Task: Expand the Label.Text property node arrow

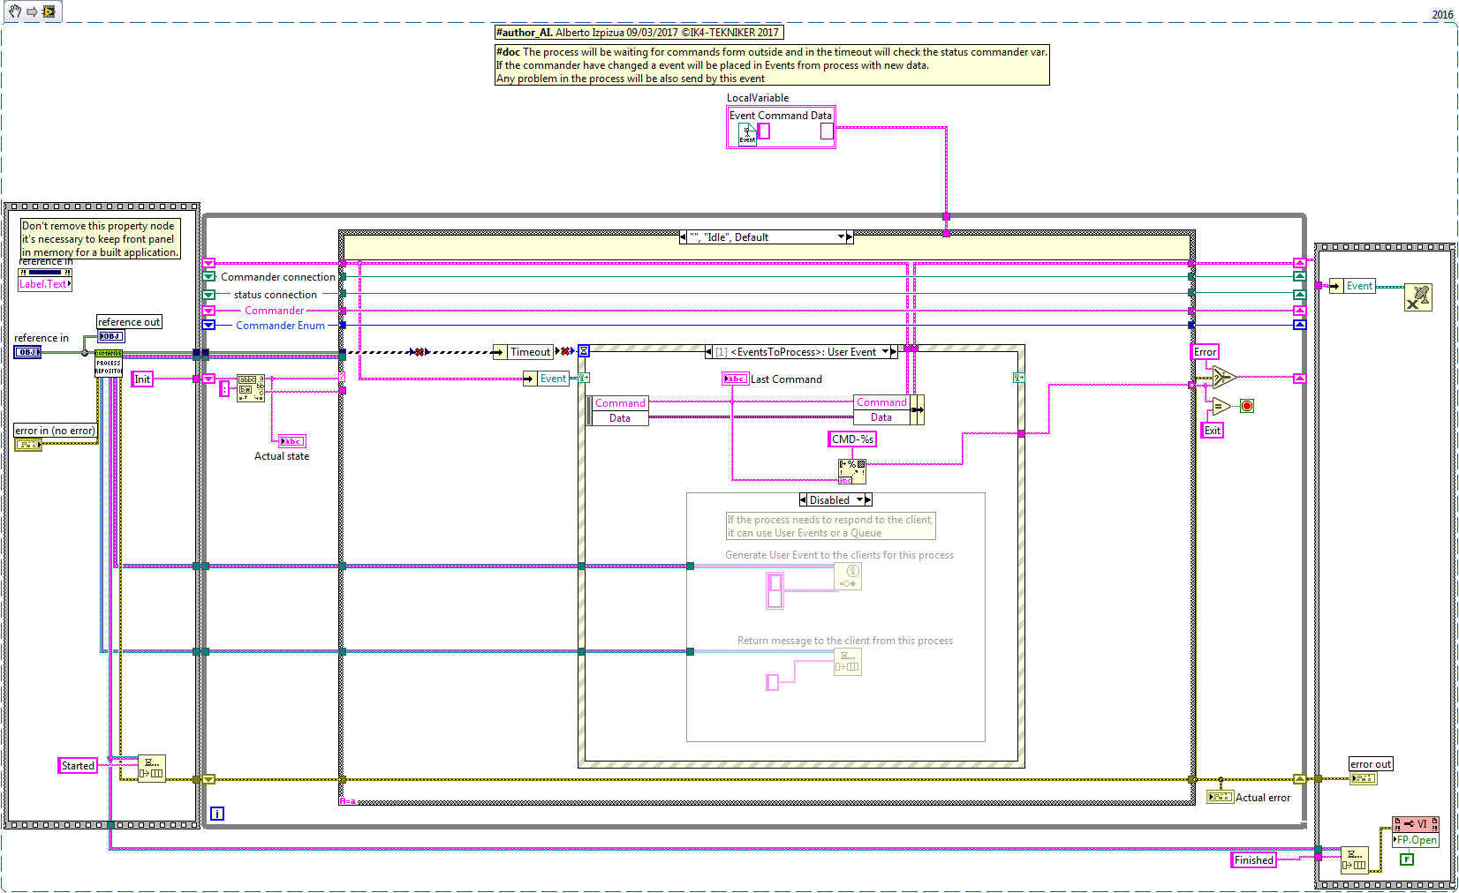Action: pyautogui.click(x=69, y=284)
